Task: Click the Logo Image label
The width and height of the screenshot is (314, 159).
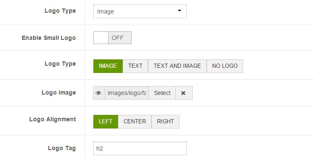Action: pos(59,92)
